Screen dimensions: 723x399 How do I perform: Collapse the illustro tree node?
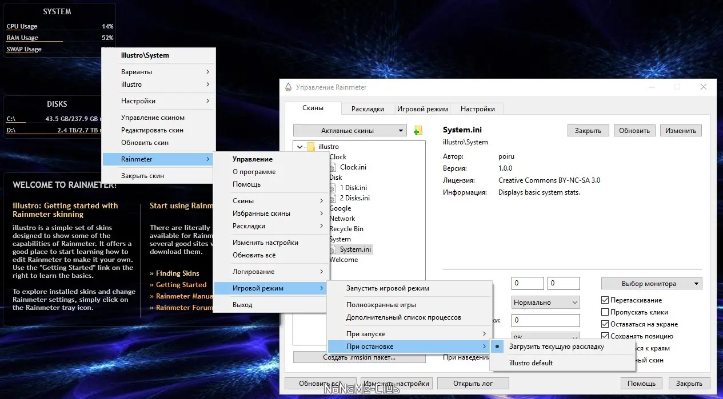click(x=299, y=147)
